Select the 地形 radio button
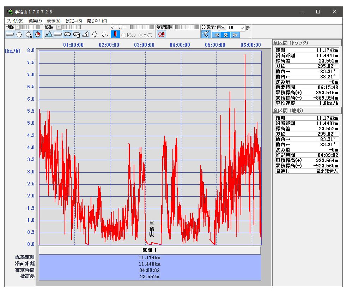This screenshot has height=291, width=347. 141,35
